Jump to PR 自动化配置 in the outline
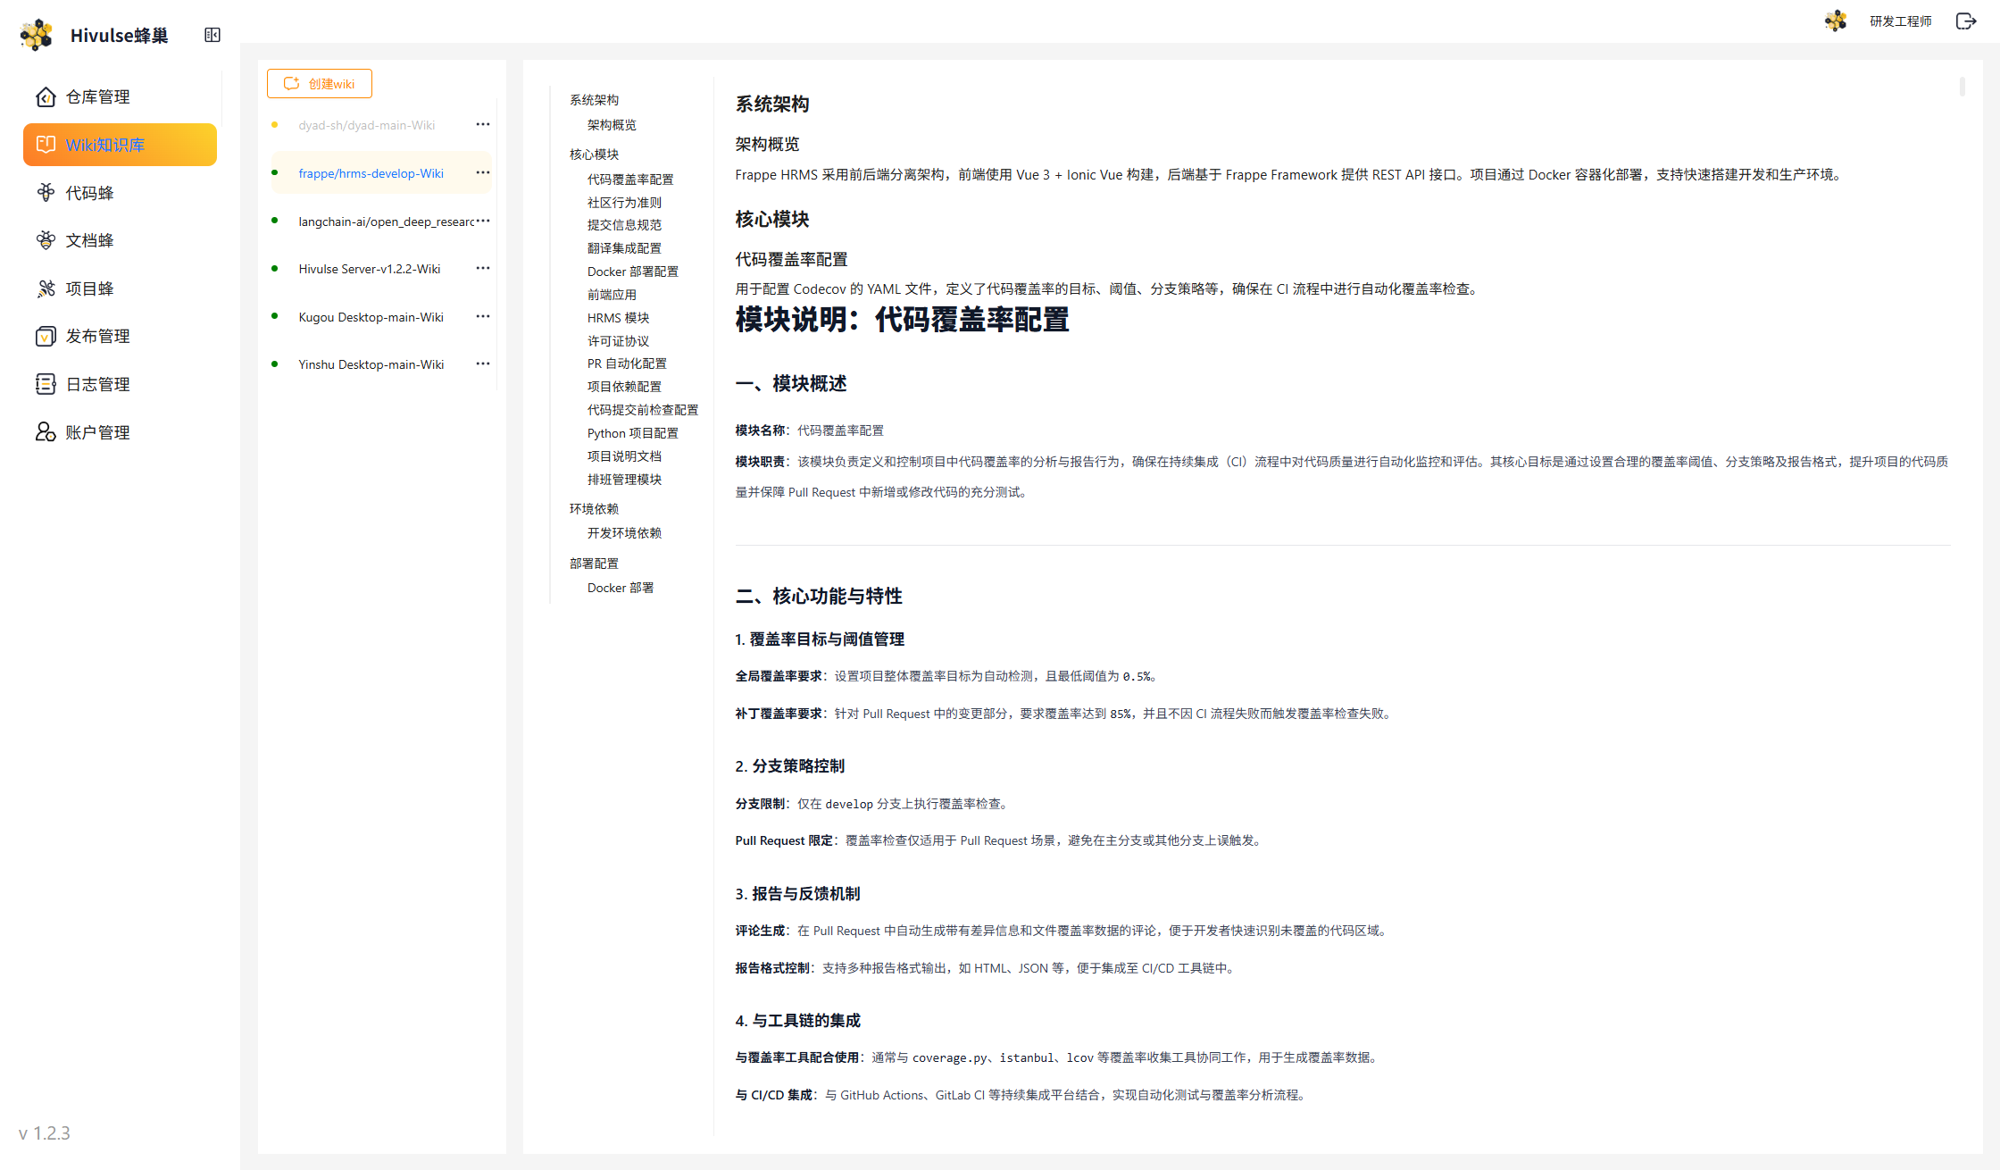Image resolution: width=2000 pixels, height=1170 pixels. (627, 364)
